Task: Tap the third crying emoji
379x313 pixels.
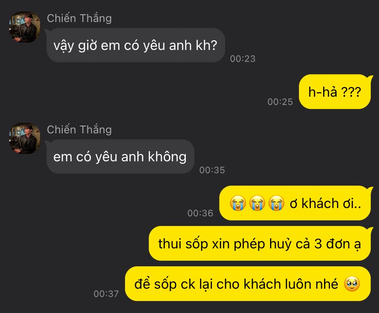Action: coord(276,203)
